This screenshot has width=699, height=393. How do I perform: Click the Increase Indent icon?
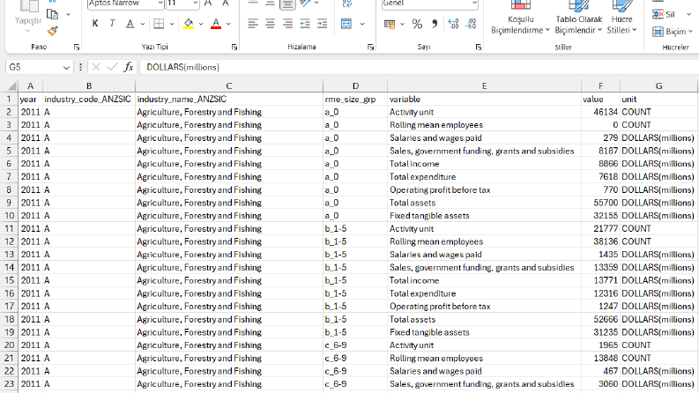[x=323, y=24]
